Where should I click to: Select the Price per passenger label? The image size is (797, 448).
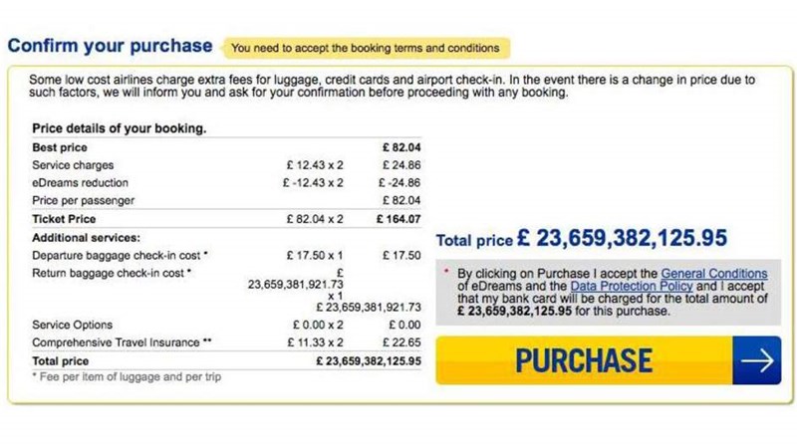pyautogui.click(x=82, y=201)
